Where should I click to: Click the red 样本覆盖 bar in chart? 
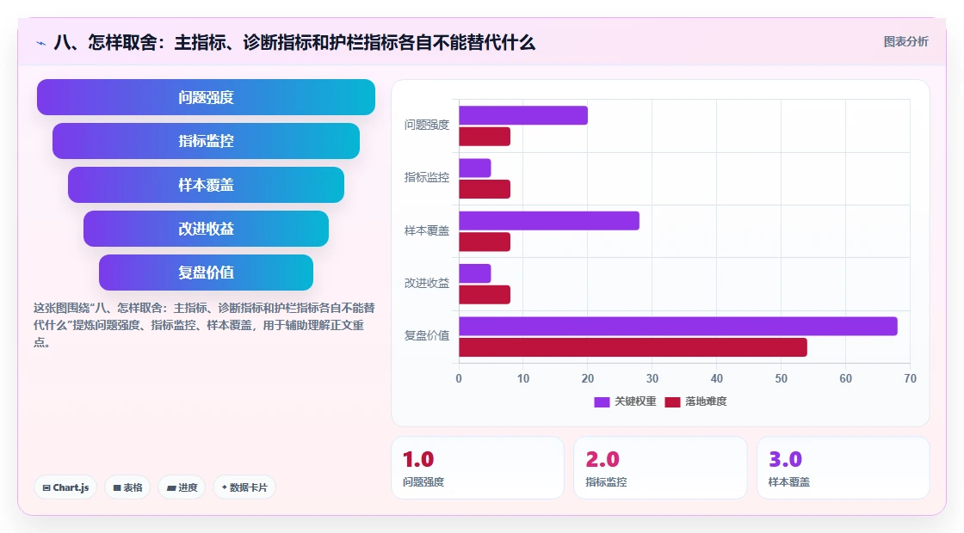pyautogui.click(x=485, y=242)
